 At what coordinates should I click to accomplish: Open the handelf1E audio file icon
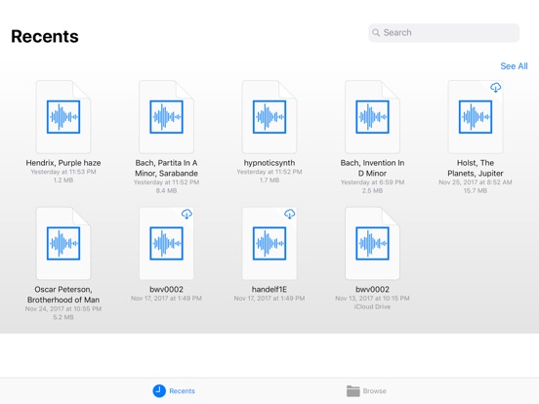point(269,243)
